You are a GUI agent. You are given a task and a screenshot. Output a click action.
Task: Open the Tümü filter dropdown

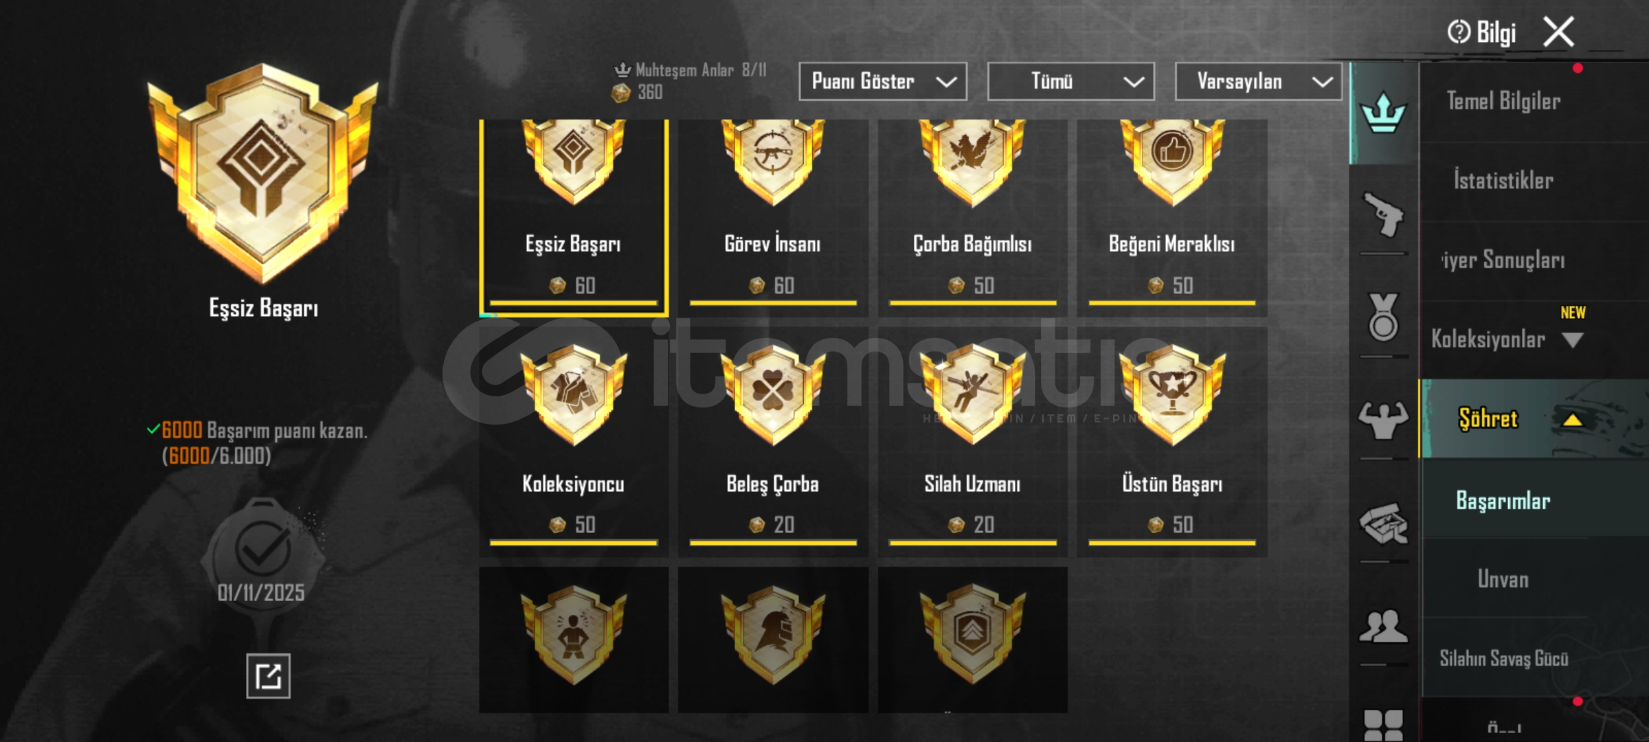point(1071,82)
